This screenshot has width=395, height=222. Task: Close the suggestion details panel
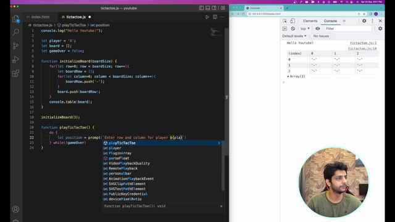[x=221, y=206]
